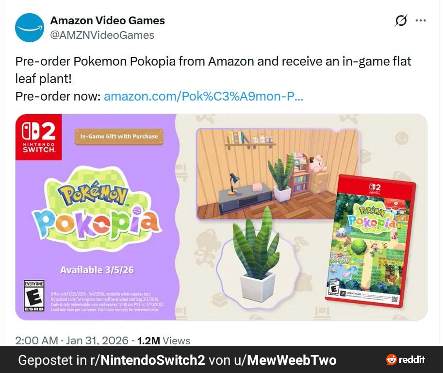Click the Pokopia game box art
This screenshot has width=443, height=373.
371,241
